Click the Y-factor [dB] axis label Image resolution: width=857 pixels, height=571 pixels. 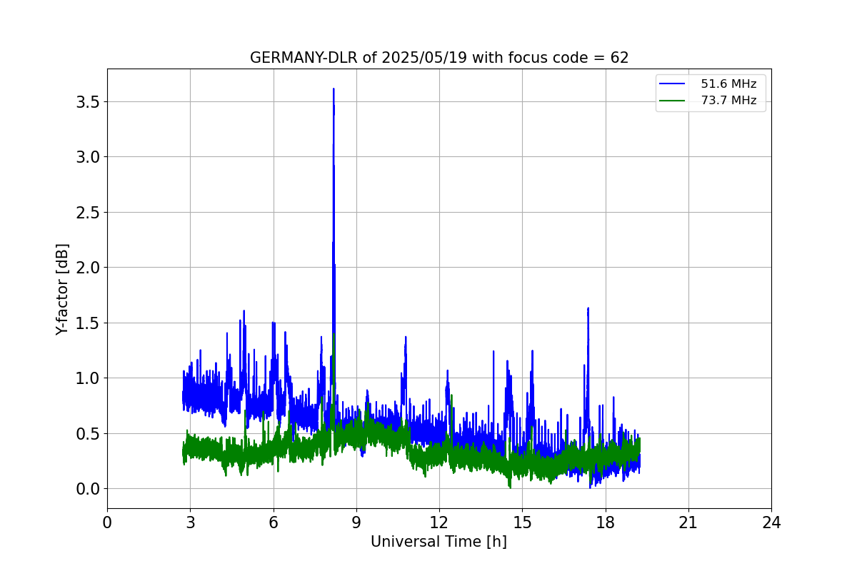pos(63,289)
